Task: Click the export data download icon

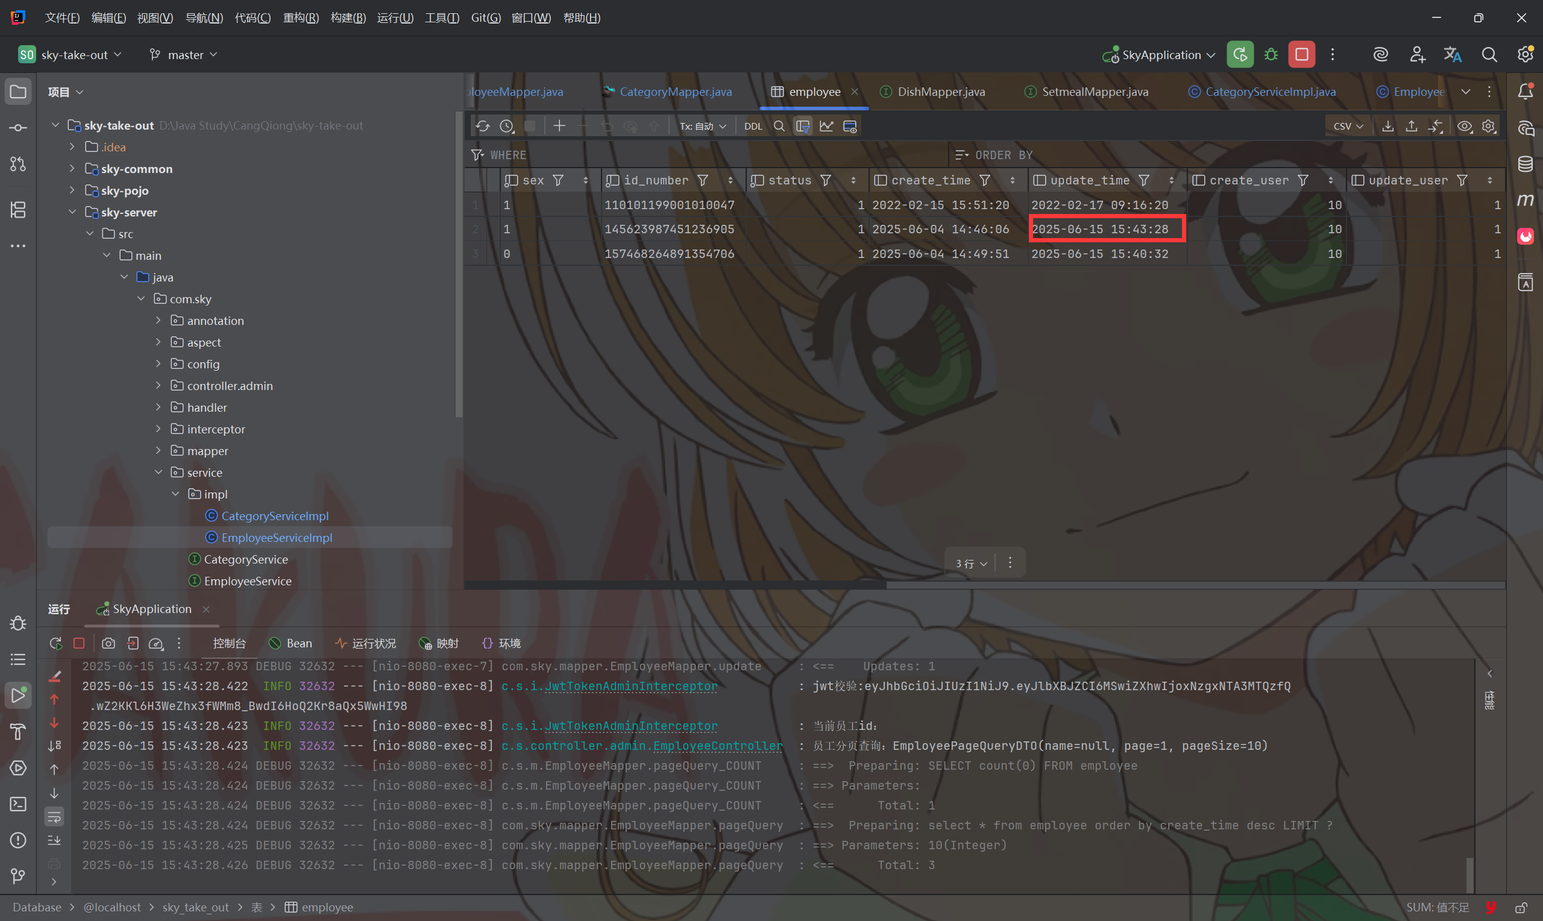Action: [1388, 126]
